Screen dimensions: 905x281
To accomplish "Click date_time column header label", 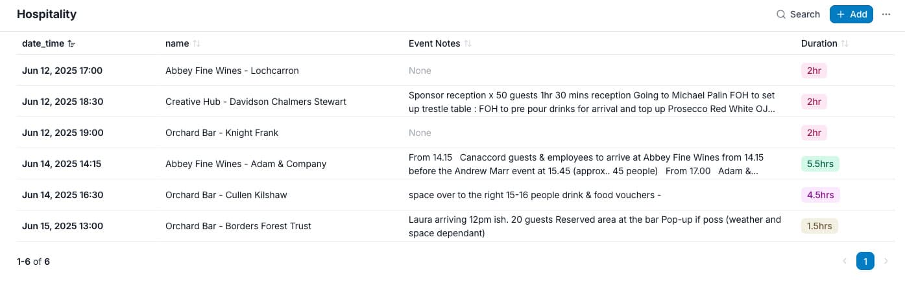I will point(43,43).
